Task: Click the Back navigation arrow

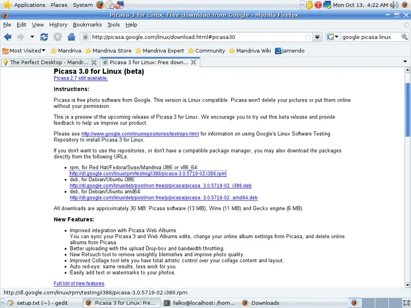Action: [8, 37]
